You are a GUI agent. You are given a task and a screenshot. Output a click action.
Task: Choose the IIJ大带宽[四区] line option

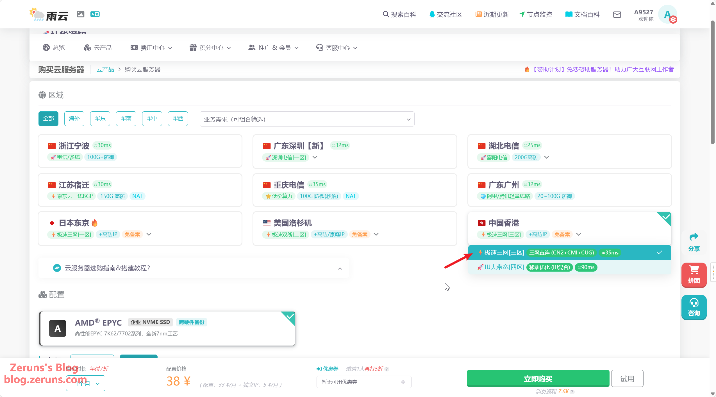click(504, 267)
